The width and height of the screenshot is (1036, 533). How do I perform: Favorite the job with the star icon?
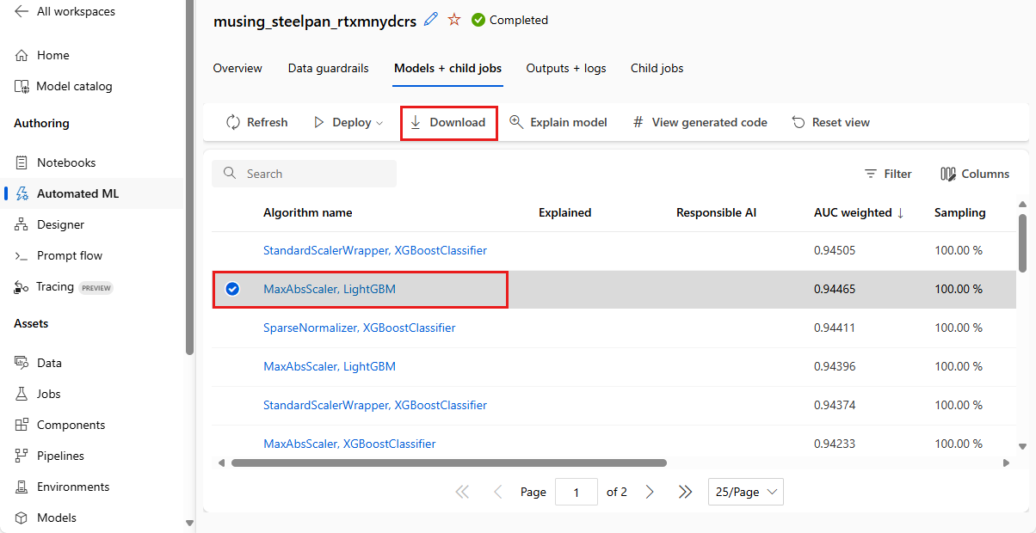point(454,20)
